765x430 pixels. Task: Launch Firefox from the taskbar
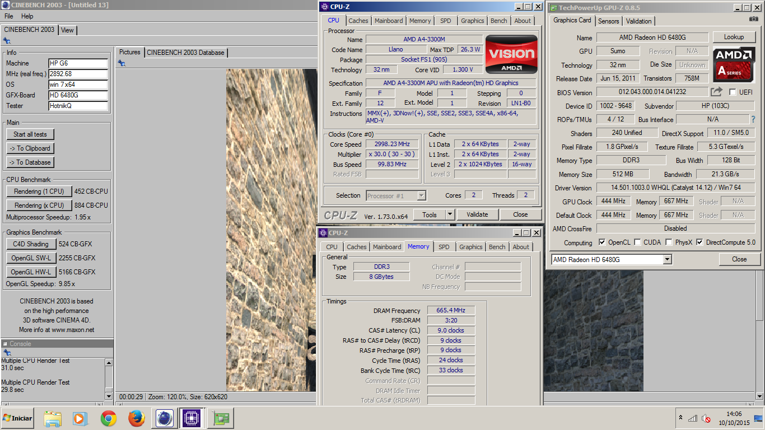click(x=136, y=418)
